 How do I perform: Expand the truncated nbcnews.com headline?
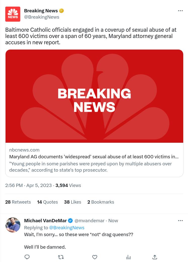[94, 157]
